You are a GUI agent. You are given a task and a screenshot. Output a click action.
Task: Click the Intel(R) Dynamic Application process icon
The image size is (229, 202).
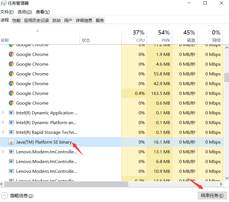click(11, 113)
